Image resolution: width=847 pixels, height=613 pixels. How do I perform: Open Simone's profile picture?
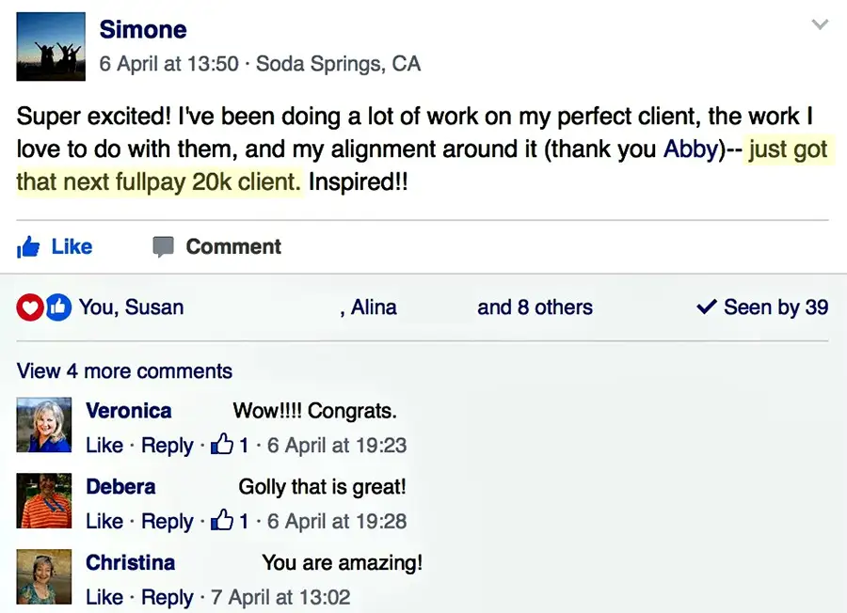coord(51,47)
